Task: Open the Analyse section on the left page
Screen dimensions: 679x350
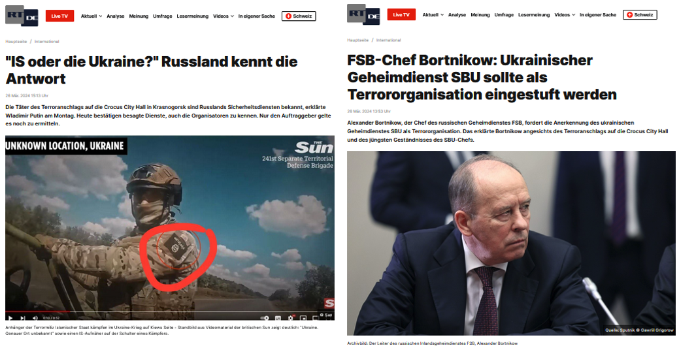Action: coord(116,16)
